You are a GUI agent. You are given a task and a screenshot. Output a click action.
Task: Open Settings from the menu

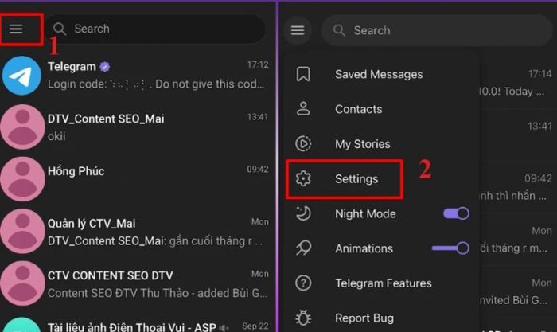click(x=345, y=179)
